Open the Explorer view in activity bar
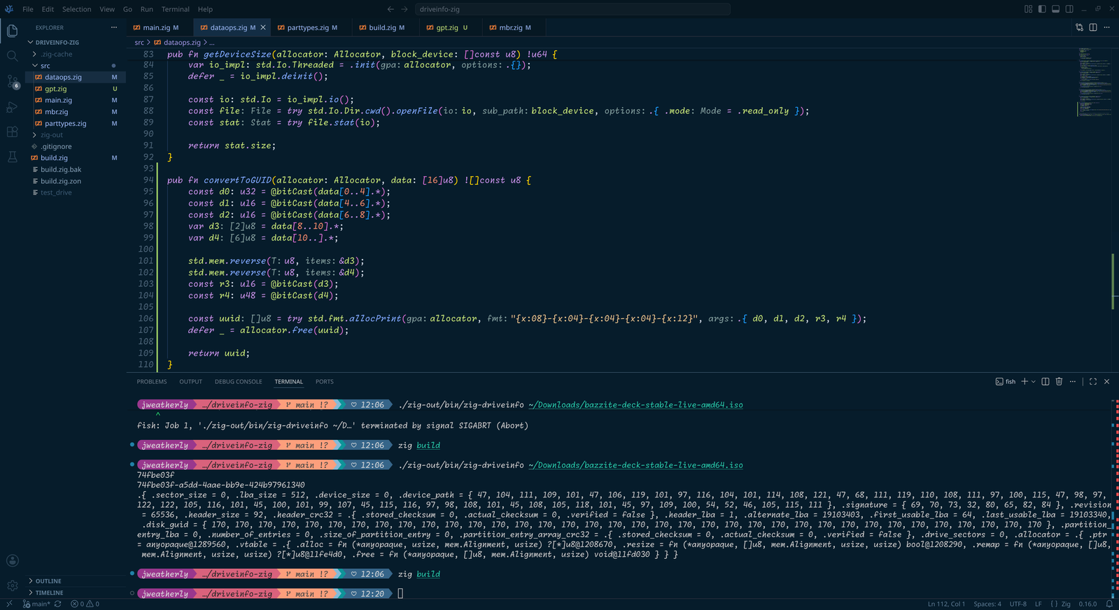This screenshot has width=1119, height=610. [x=12, y=31]
